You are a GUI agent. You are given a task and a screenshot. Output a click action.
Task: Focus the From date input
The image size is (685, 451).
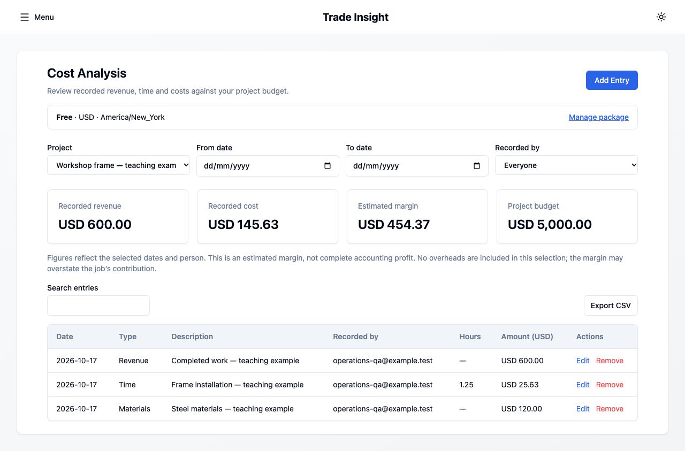coord(268,166)
